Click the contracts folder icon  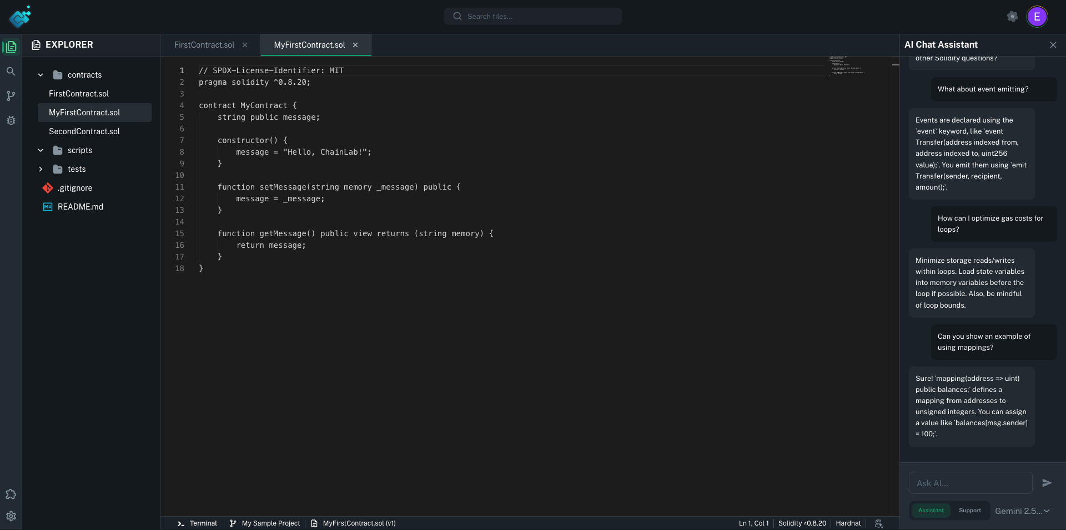(58, 75)
